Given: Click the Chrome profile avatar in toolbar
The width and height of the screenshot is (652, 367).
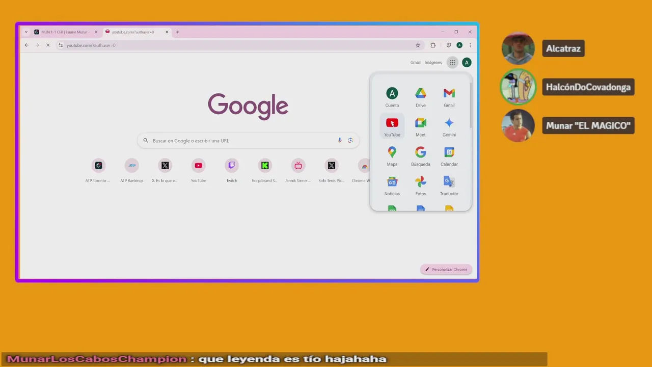Looking at the screenshot, I should [459, 45].
